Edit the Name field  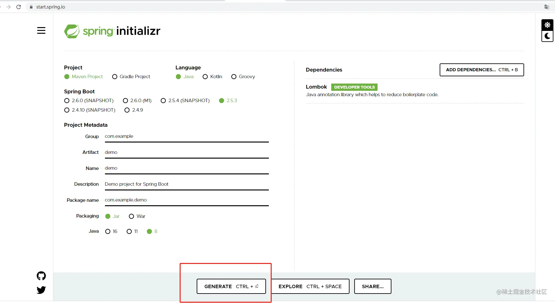tap(187, 168)
